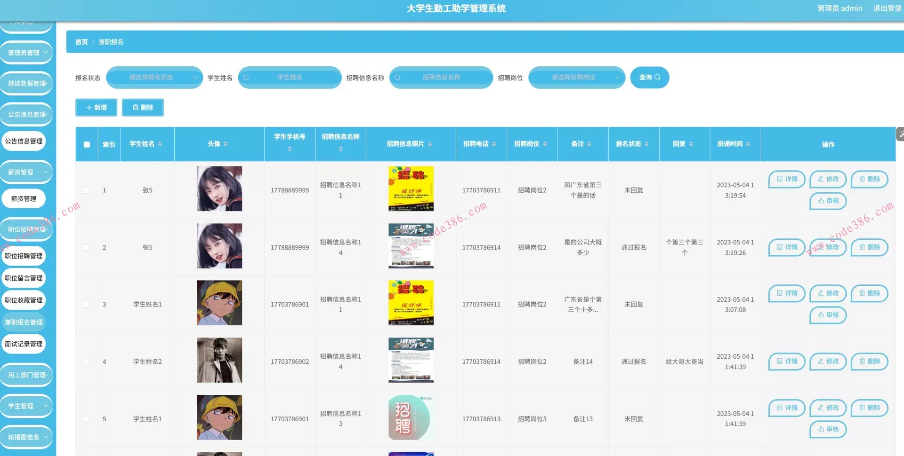Screen dimensions: 904x456
Task: Click the magnifier icon inside the 学生姓名 field
Action: point(246,78)
